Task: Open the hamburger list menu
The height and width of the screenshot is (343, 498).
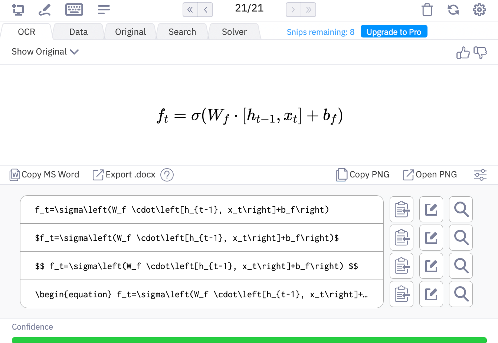Action: [x=104, y=10]
